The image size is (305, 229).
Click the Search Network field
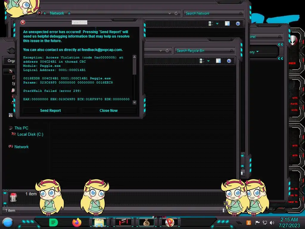point(214,13)
